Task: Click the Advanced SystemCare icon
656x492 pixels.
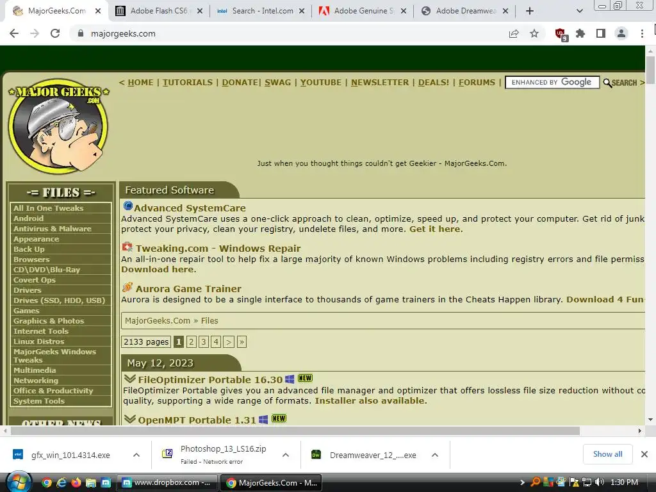Action: 128,206
